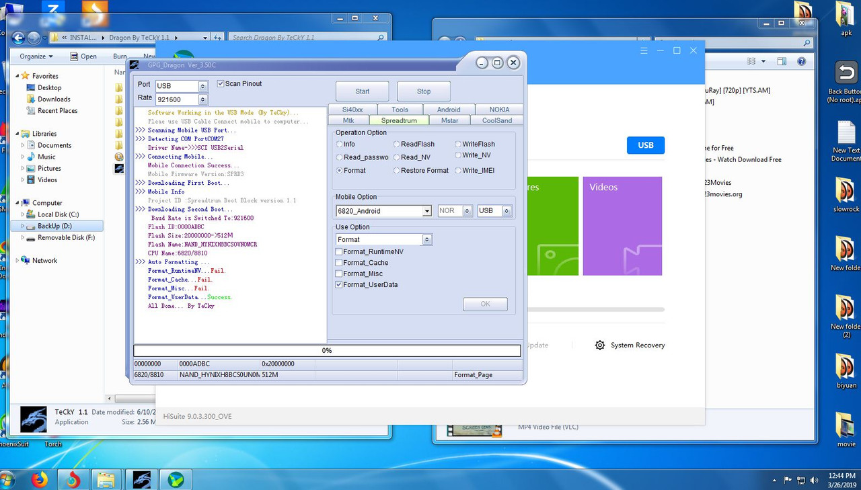The image size is (861, 490).
Task: Click System Recovery link in HiSuite
Action: point(638,345)
